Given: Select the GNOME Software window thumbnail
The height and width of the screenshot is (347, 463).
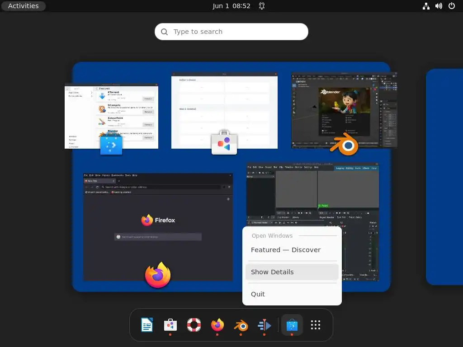Looking at the screenshot, I should pos(224,111).
